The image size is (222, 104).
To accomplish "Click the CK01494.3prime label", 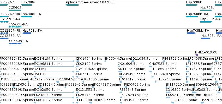I will [89, 59].
